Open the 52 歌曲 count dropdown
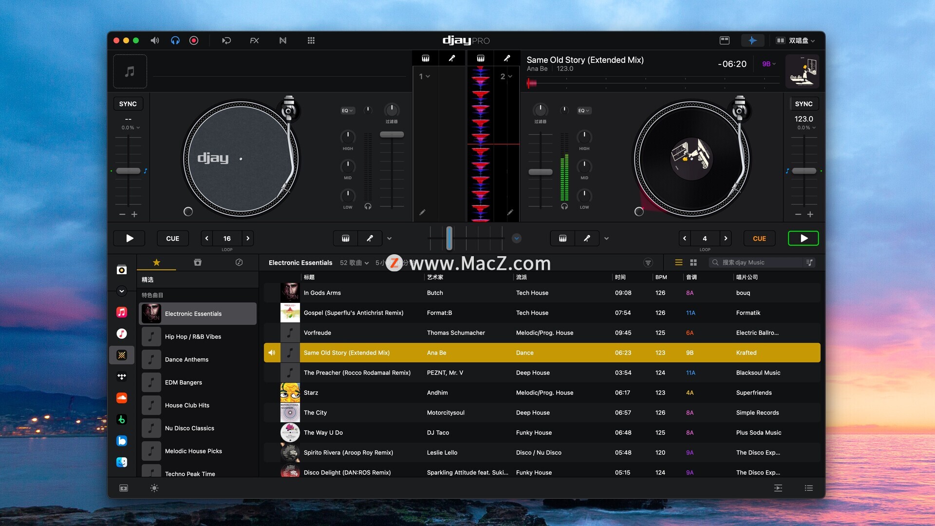The image size is (935, 526). (x=354, y=263)
